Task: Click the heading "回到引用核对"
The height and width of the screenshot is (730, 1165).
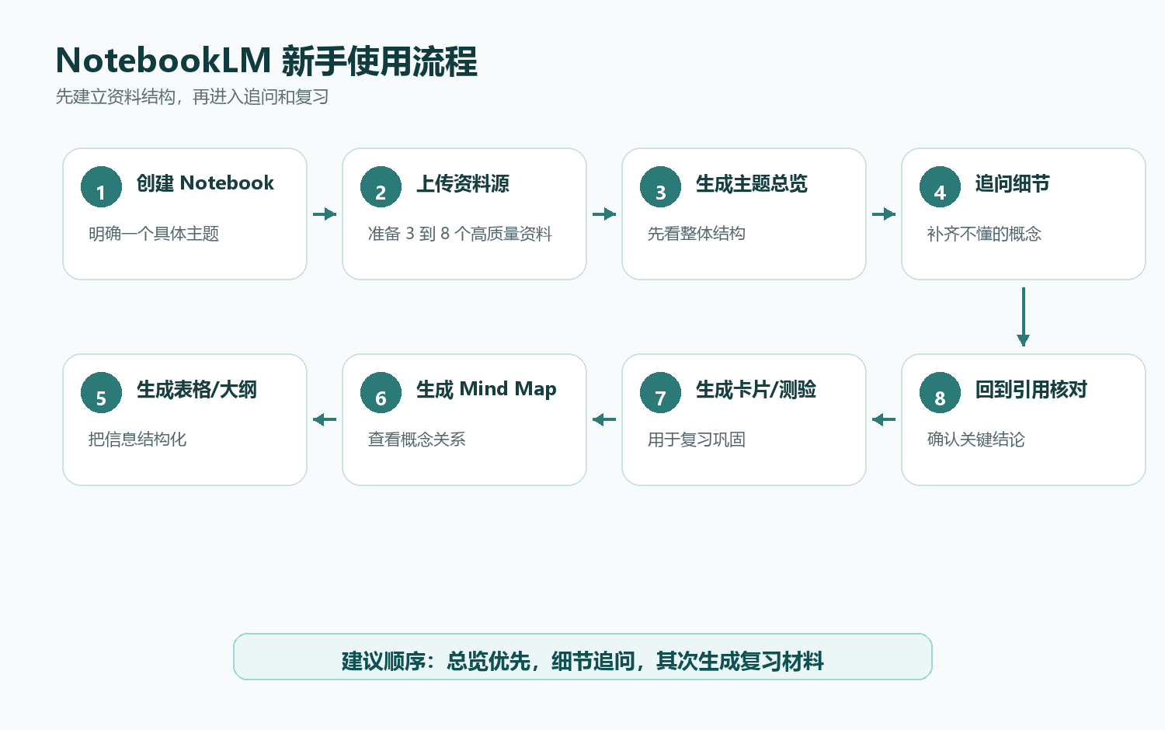Action: coord(1031,389)
